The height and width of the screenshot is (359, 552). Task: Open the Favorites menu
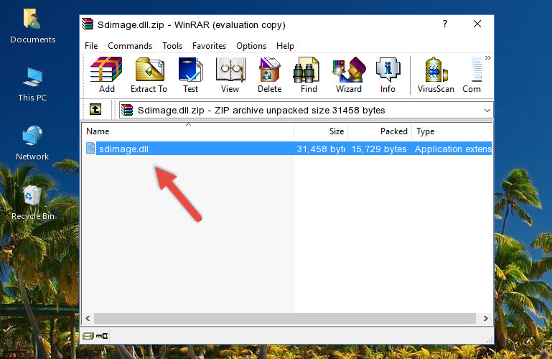pos(209,46)
